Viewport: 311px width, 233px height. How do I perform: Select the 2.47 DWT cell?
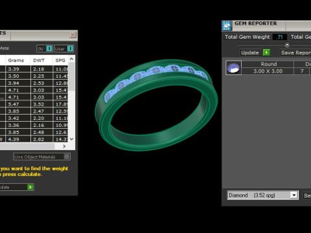(x=42, y=111)
